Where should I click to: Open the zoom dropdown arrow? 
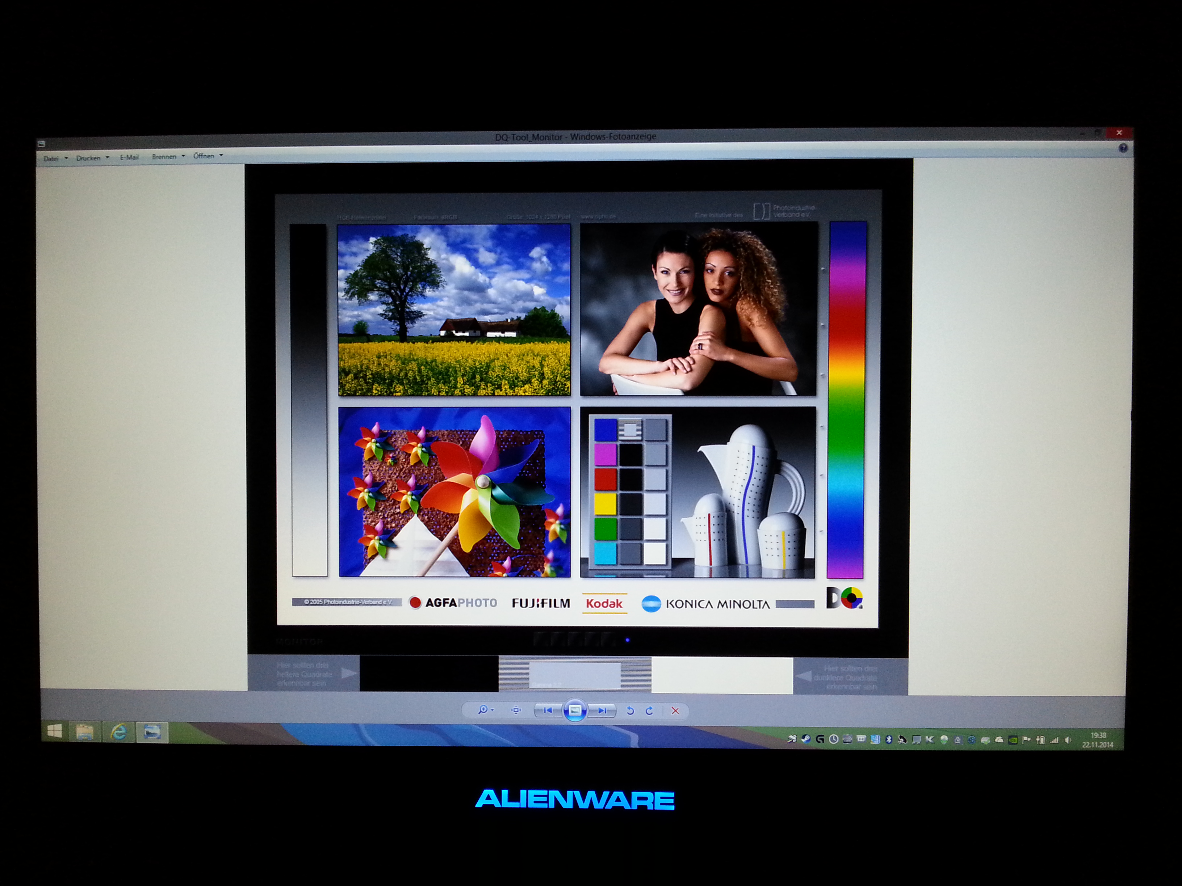492,710
